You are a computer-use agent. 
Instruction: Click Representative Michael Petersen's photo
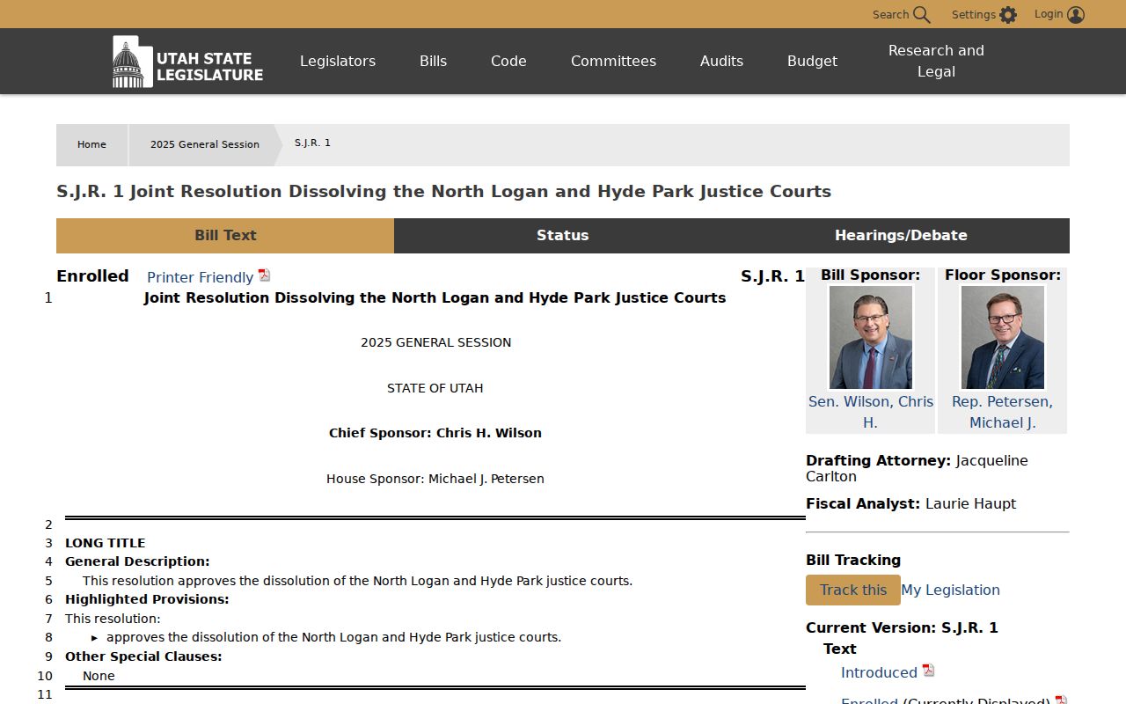click(x=1003, y=337)
